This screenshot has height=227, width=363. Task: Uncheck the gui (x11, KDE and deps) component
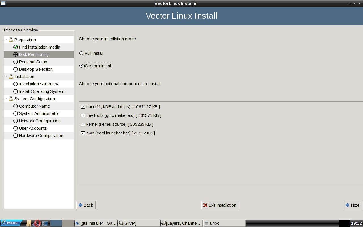pyautogui.click(x=83, y=107)
